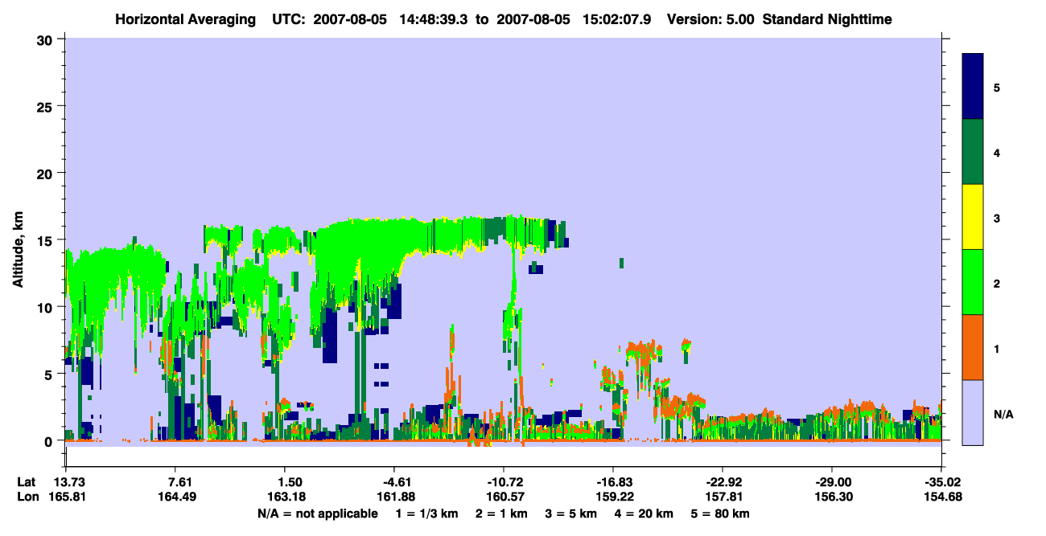The height and width of the screenshot is (536, 1046).
Task: Click latitude value '-35.02'
Action: (941, 482)
